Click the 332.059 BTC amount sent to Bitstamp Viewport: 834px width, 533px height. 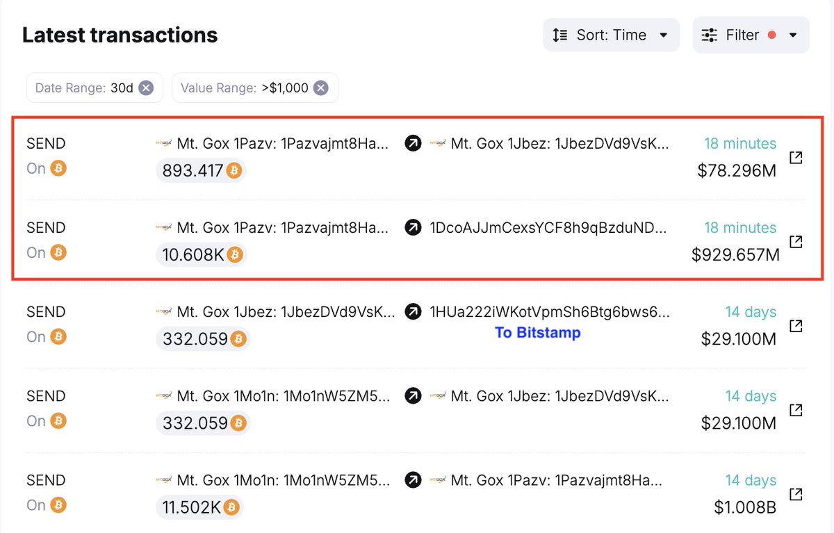pos(195,339)
